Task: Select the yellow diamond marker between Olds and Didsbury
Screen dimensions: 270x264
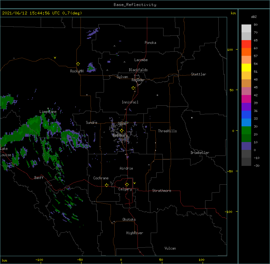Action: point(122,131)
